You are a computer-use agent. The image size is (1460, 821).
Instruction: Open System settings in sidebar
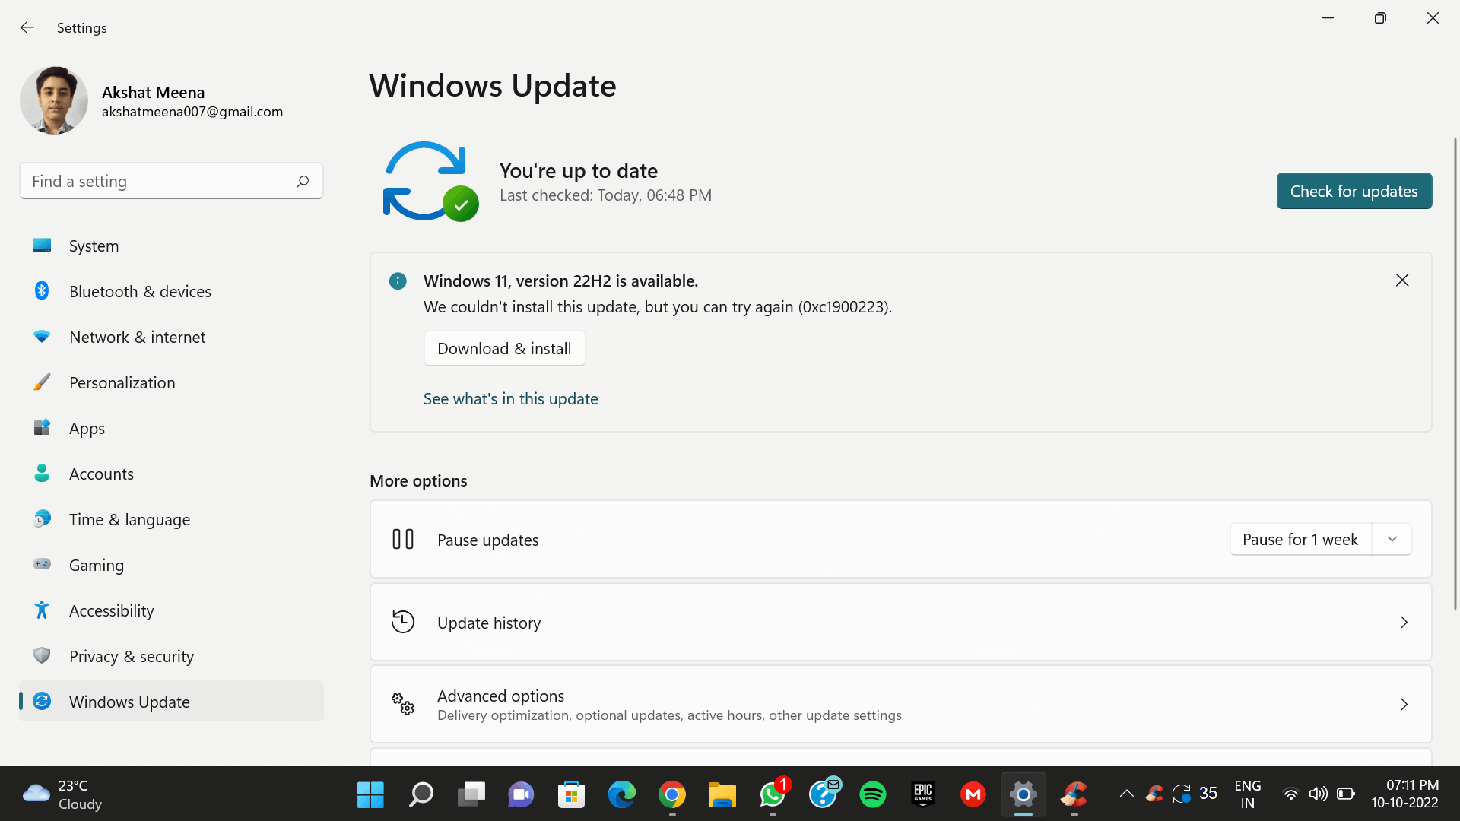coord(172,246)
